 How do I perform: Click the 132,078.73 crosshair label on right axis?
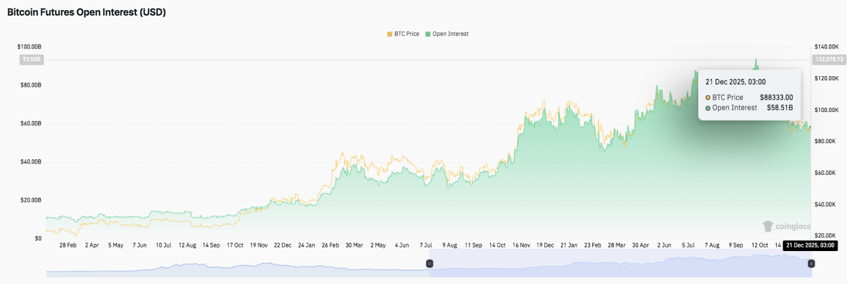828,59
